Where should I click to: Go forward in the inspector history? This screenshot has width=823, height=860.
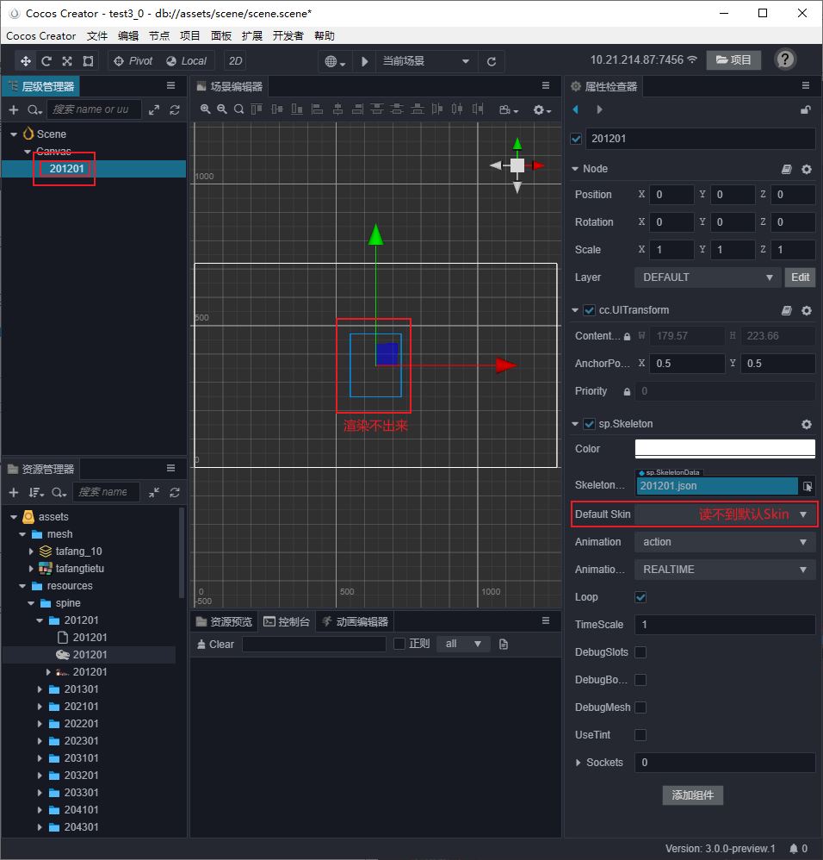(599, 109)
